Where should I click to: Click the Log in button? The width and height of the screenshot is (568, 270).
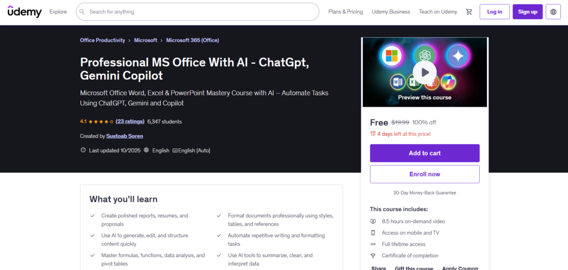[494, 12]
